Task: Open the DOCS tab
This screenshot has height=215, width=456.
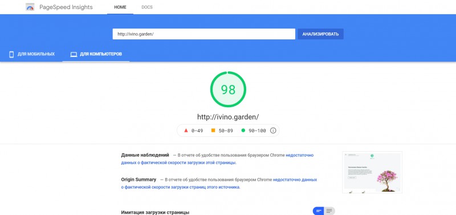Action: tap(147, 7)
